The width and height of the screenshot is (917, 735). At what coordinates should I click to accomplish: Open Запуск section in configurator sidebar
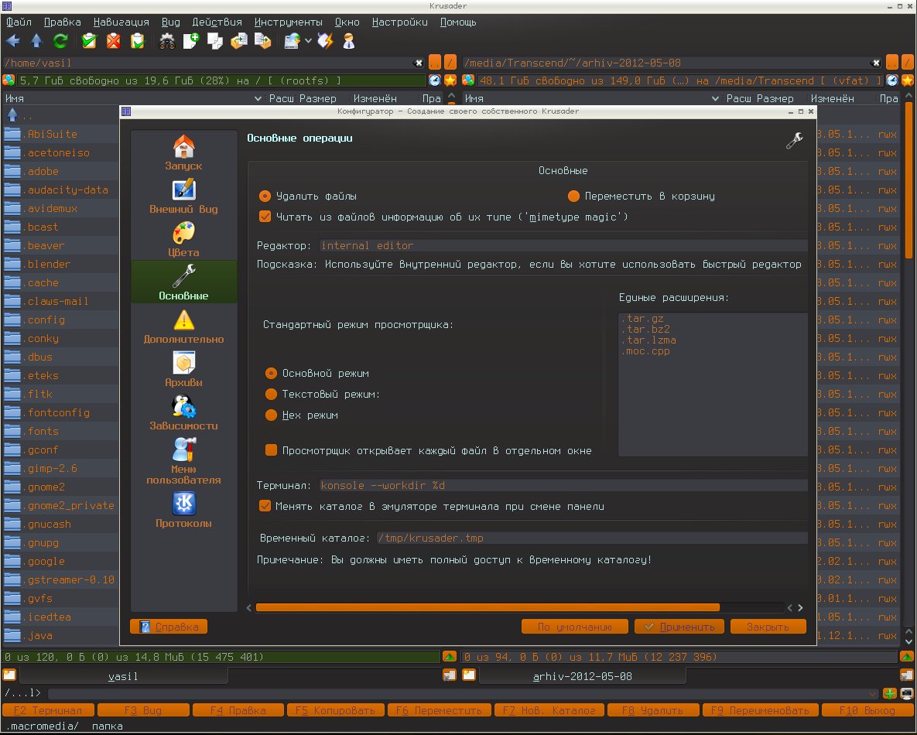[x=183, y=152]
